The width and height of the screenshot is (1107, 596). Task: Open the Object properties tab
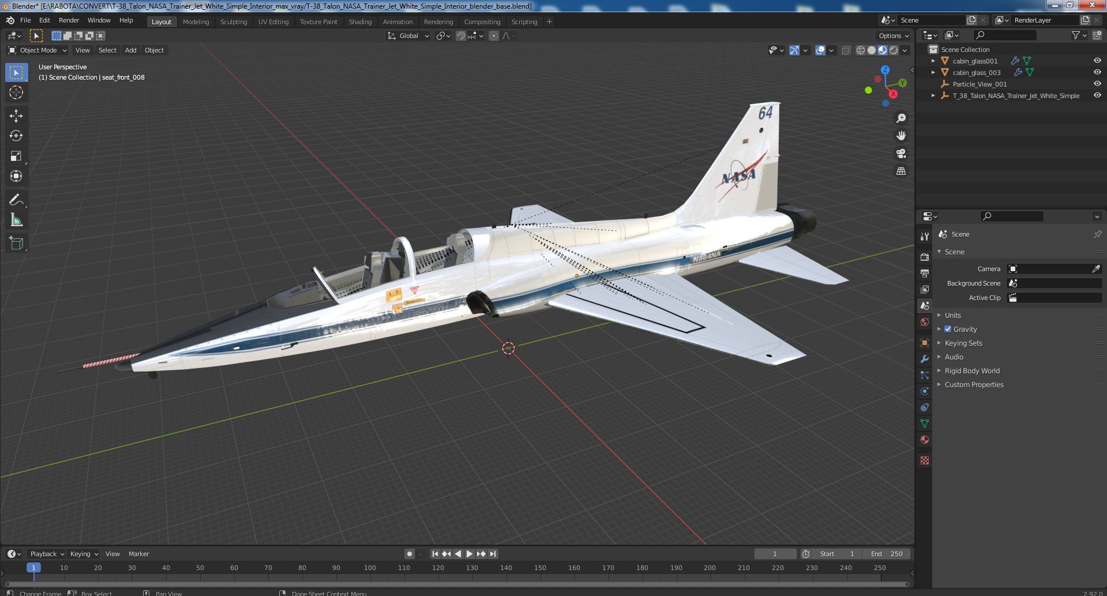tap(925, 343)
